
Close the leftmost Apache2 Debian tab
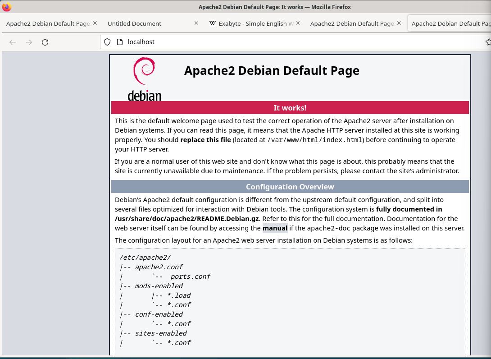pyautogui.click(x=95, y=23)
